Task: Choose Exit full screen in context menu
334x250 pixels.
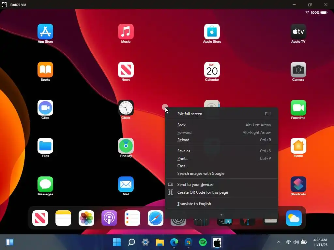Action: [221, 114]
